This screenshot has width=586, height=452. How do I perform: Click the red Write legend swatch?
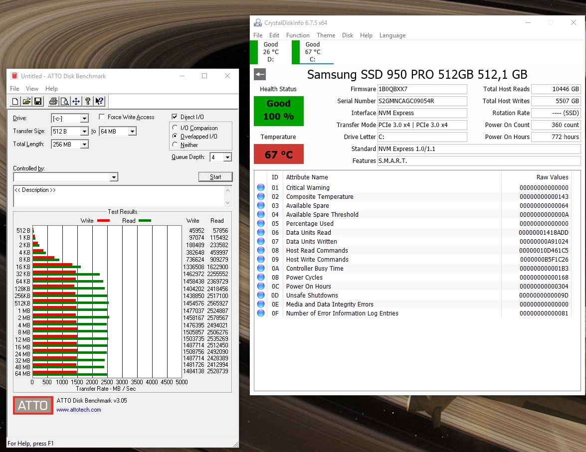104,221
